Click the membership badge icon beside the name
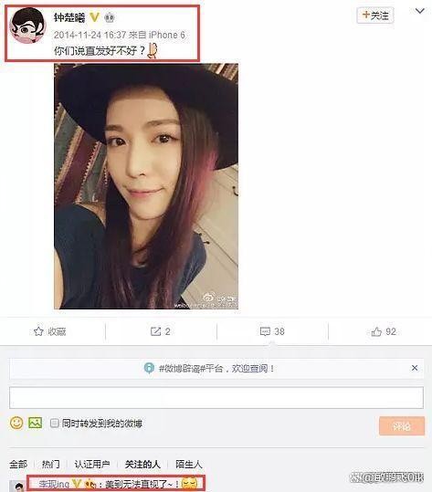 (x=109, y=18)
